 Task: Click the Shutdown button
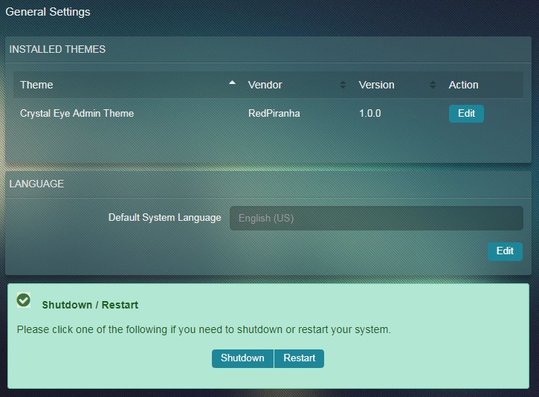click(242, 358)
